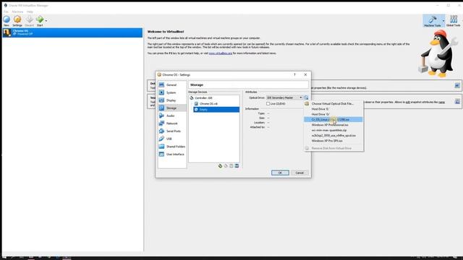Screen dimensions: 463x260
Task: Select Windows XP Pro SP3.iso entry
Action: (x=334, y=141)
